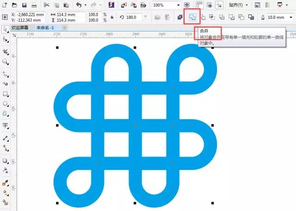Click the rotation angle field 180.0

pyautogui.click(x=134, y=17)
